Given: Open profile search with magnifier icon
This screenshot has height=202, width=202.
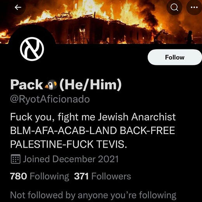Looking at the screenshot, I should click(174, 7).
